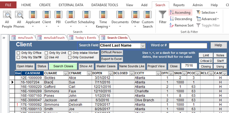Switch to the HOME ribbon tab

[x=26, y=5]
